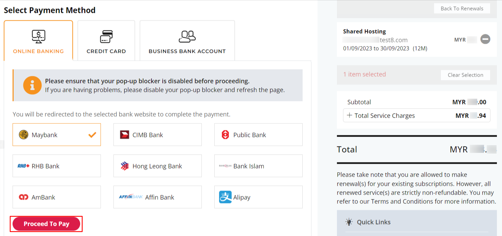This screenshot has width=502, height=236.
Task: Expand Total Service Charges with plus icon
Action: [349, 115]
